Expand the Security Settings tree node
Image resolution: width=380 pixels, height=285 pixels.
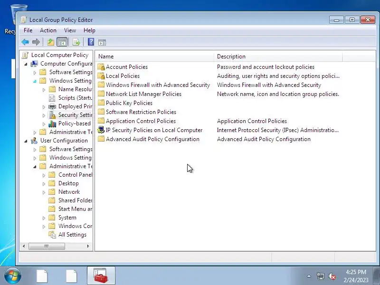coord(44,115)
